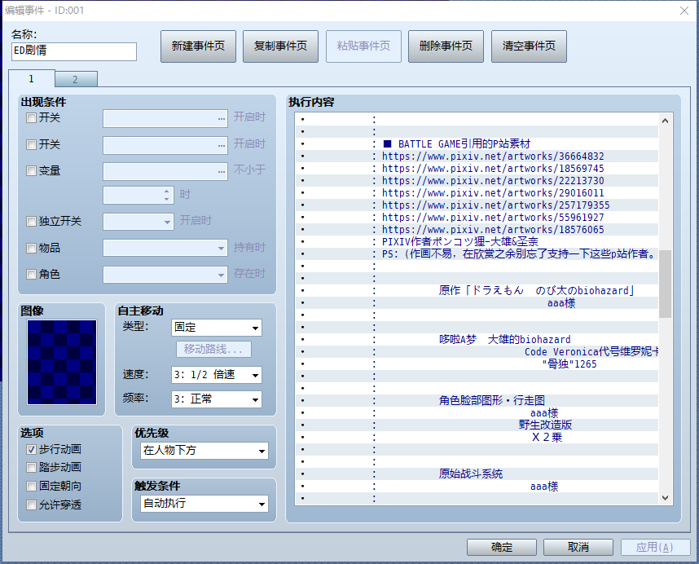Select event page tab 1

point(32,78)
